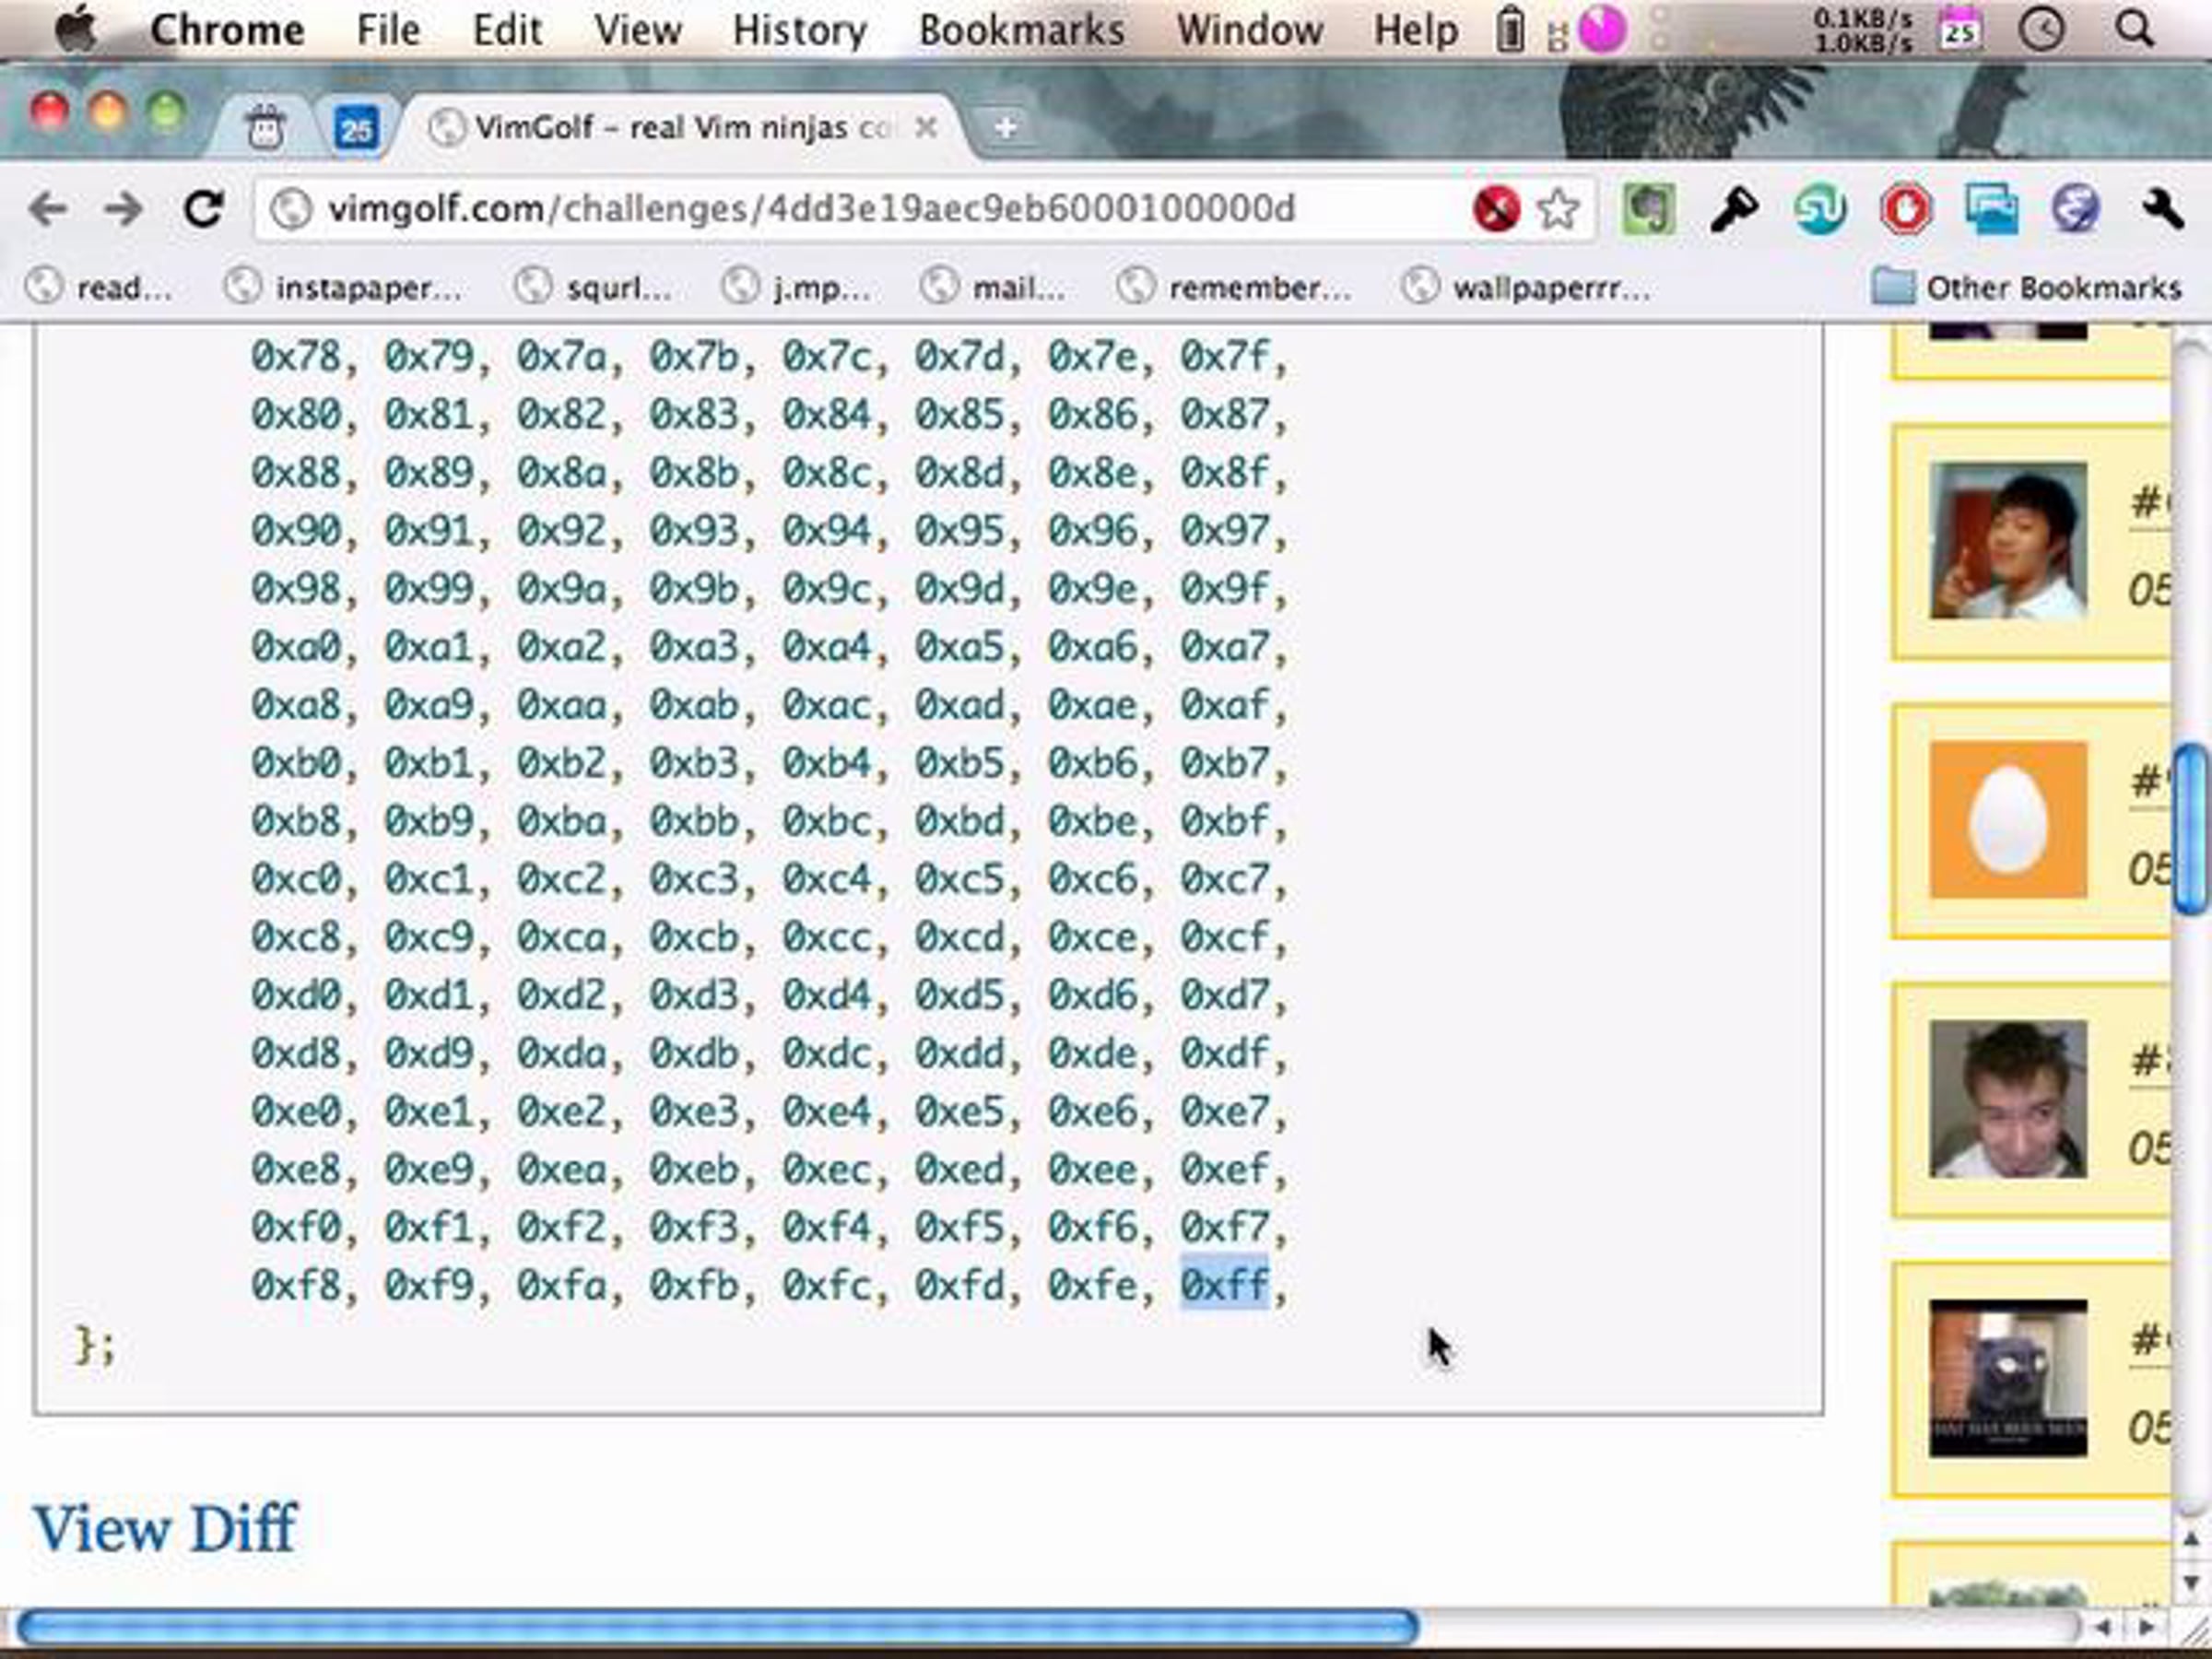Open a new tab with the plus button

1006,128
